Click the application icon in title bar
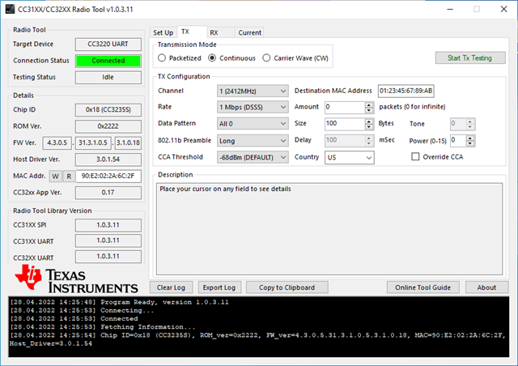518x366 pixels. point(10,9)
